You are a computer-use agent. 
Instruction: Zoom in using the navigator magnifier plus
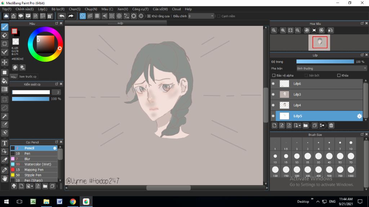(283, 30)
